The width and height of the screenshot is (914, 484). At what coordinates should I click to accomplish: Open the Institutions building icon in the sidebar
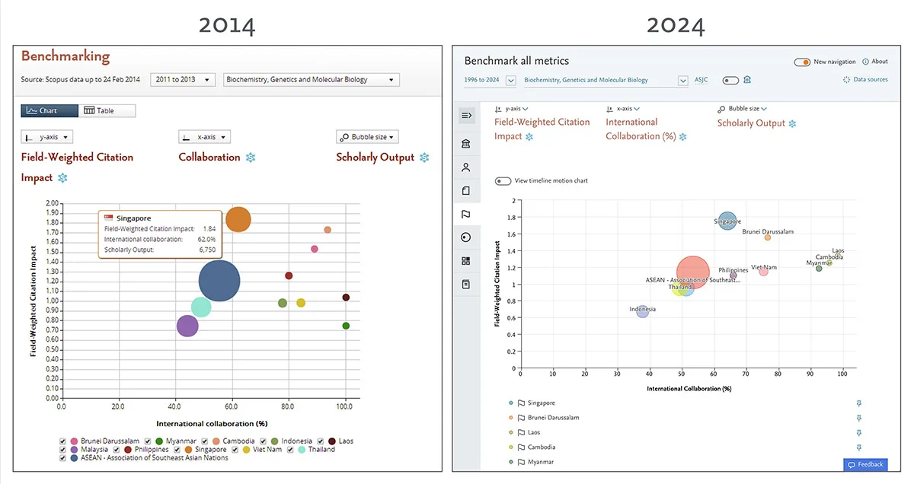(466, 144)
